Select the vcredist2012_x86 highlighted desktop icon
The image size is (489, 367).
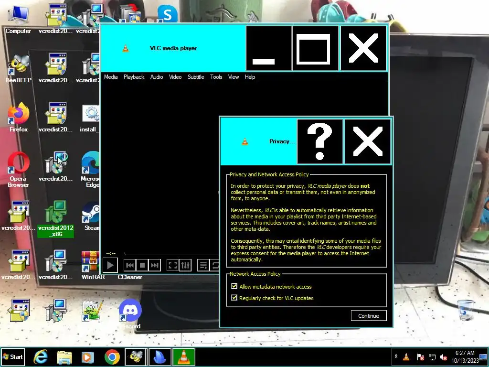[55, 219]
